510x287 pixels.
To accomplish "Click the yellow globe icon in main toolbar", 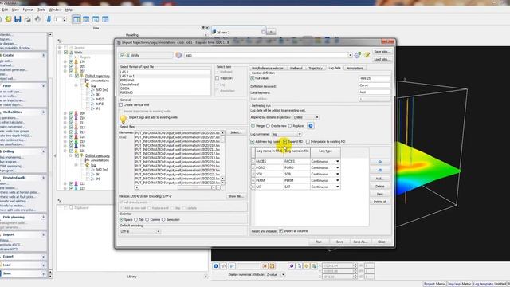I will click(8, 19).
